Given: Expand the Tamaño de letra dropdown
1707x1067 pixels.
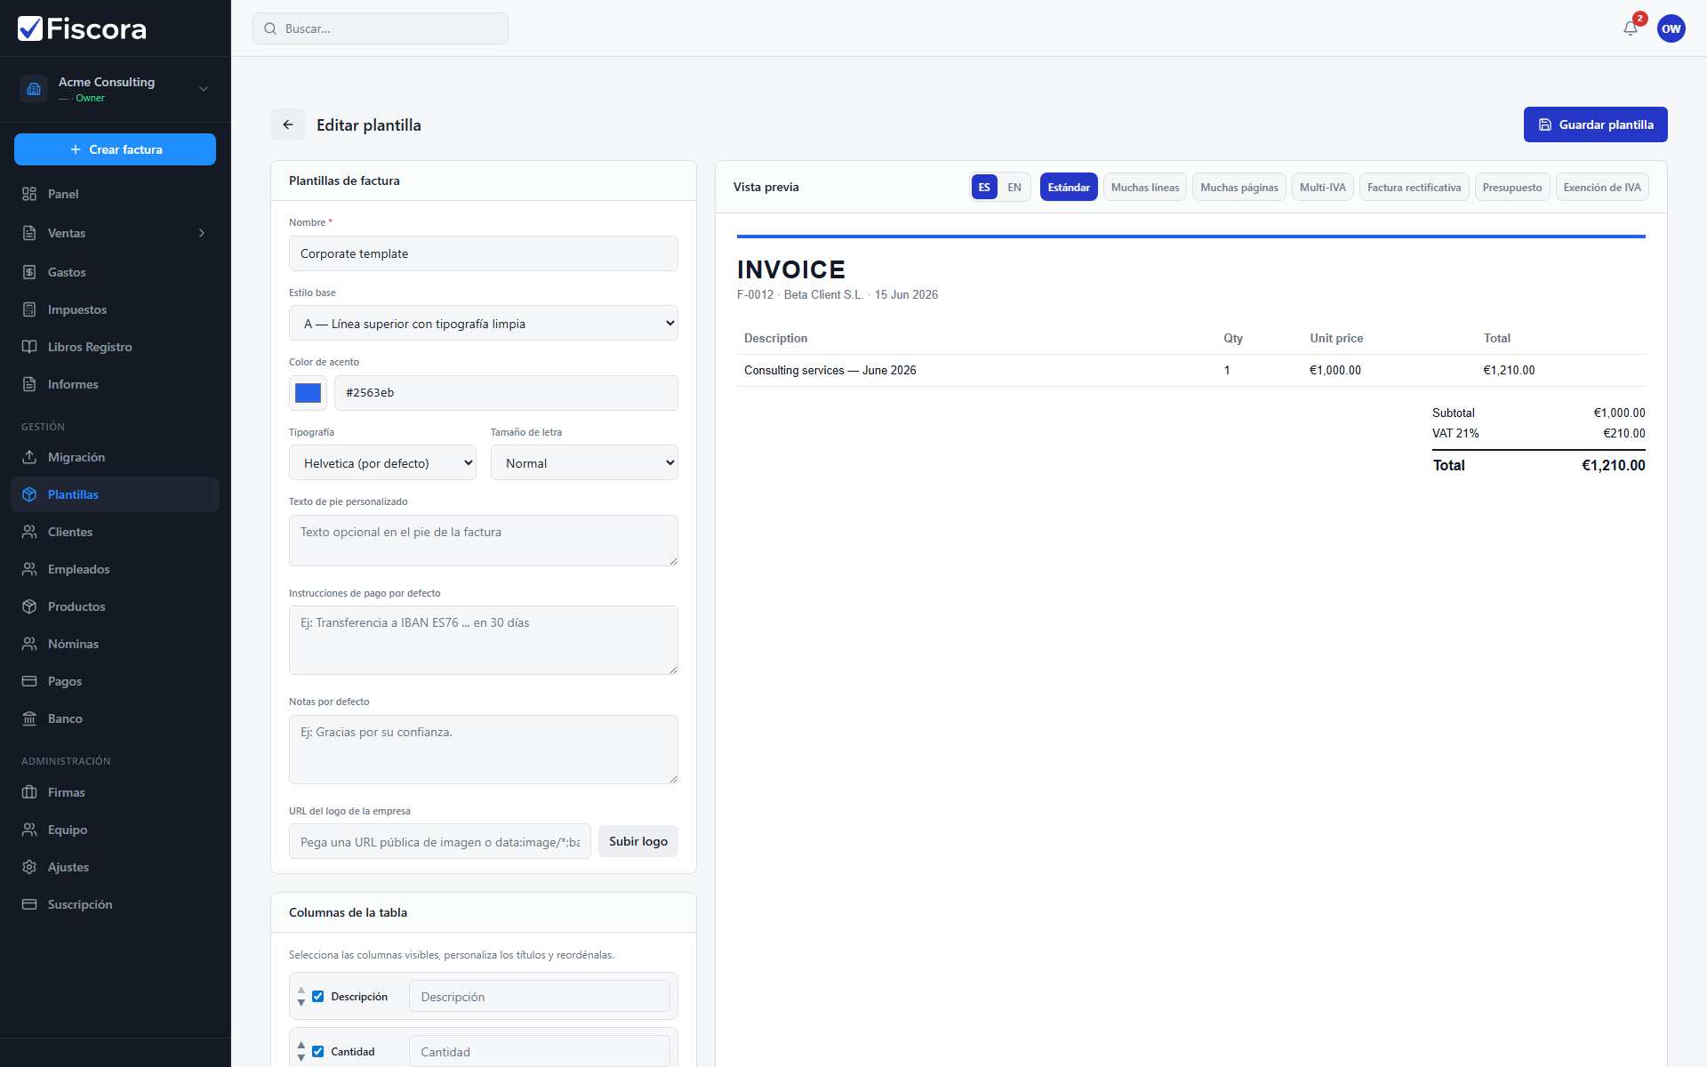Looking at the screenshot, I should (x=584, y=463).
